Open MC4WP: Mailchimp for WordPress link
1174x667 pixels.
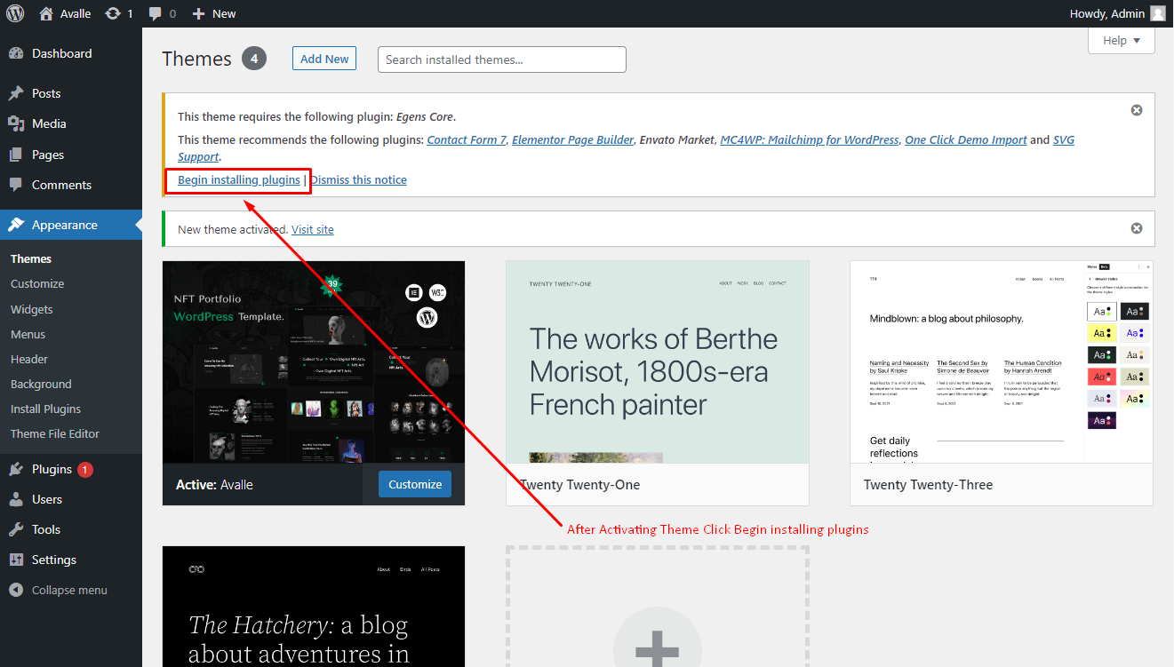pyautogui.click(x=810, y=139)
